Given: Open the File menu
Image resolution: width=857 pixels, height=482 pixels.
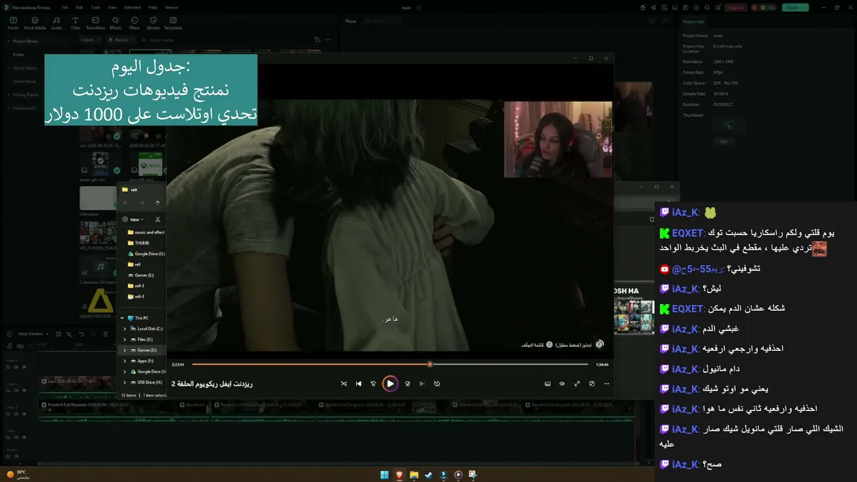Looking at the screenshot, I should click(65, 7).
